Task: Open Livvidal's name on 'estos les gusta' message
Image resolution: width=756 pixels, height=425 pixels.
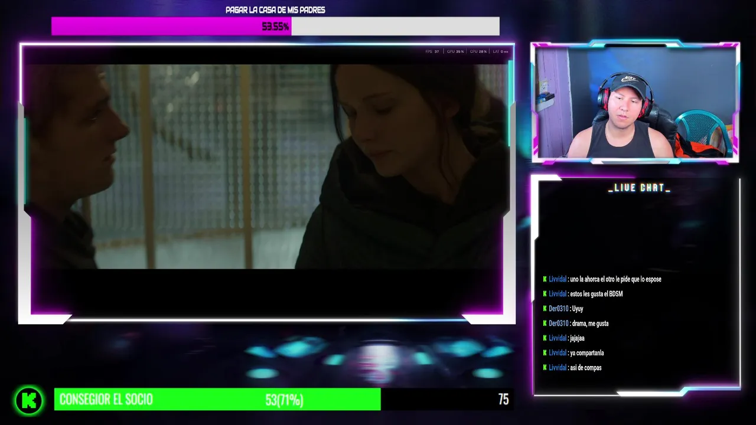Action: tap(558, 294)
